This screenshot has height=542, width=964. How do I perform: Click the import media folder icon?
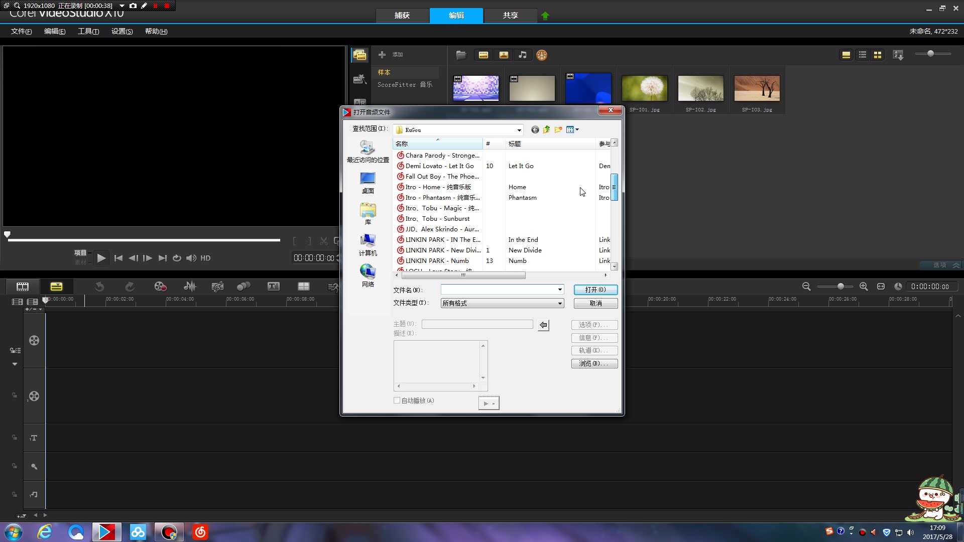click(x=461, y=55)
